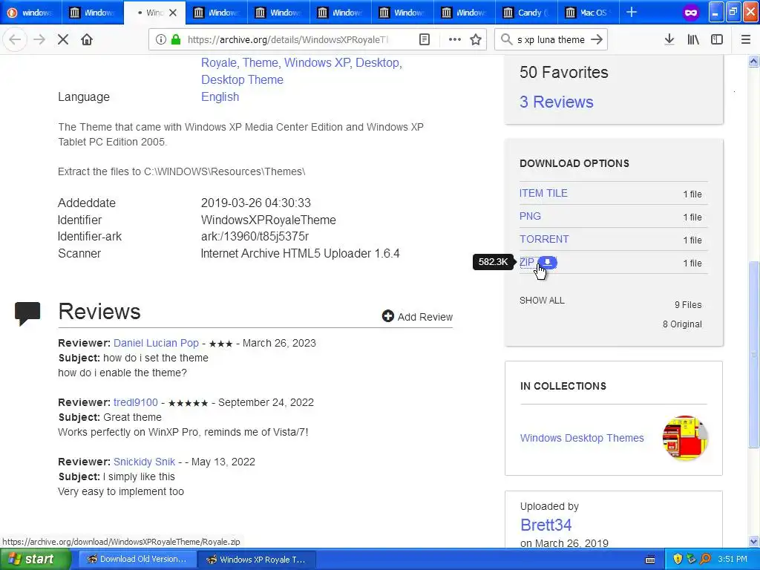Switch to the Candy tab
The width and height of the screenshot is (760, 570).
point(526,13)
